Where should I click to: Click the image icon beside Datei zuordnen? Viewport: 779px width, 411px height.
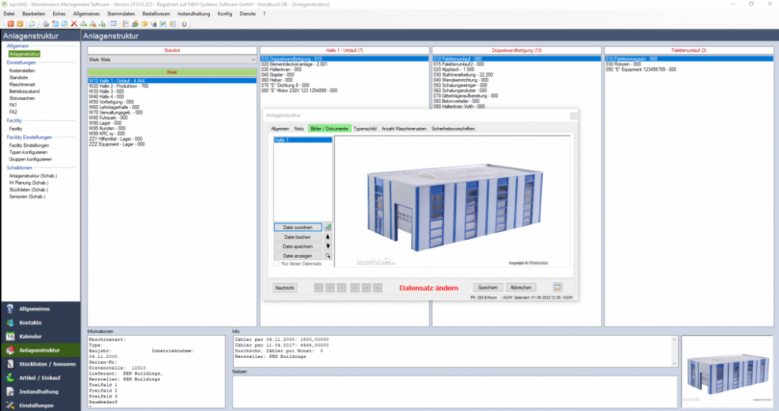(328, 227)
